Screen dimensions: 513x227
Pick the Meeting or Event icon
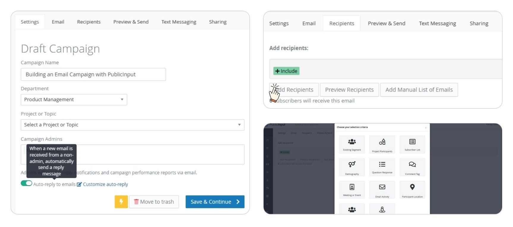[352, 187]
